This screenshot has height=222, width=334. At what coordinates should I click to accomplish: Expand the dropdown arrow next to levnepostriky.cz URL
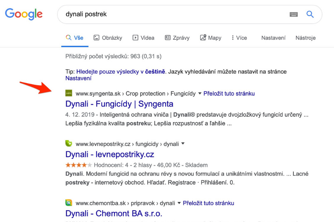[183, 144]
